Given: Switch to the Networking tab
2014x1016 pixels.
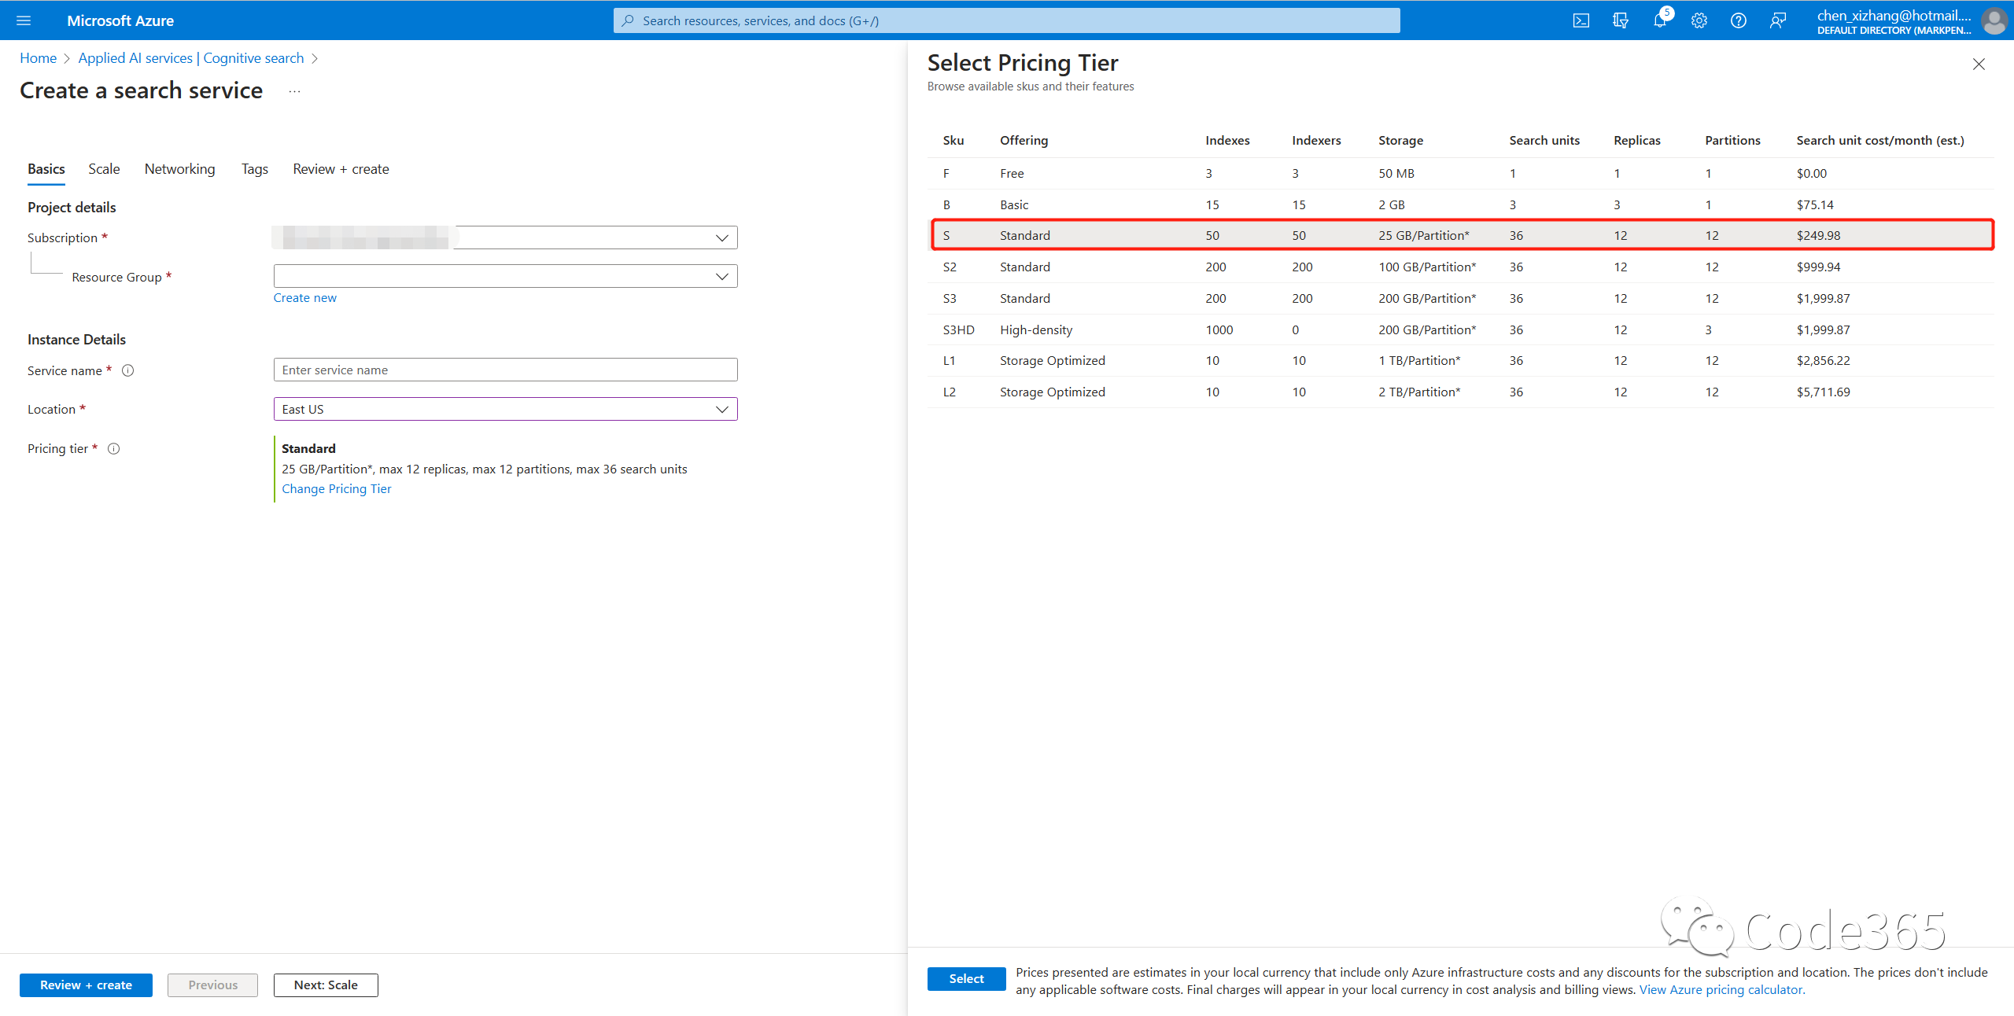Looking at the screenshot, I should [x=179, y=168].
